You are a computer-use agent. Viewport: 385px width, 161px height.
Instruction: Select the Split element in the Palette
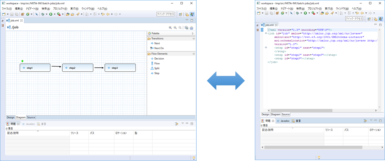pyautogui.click(x=156, y=68)
